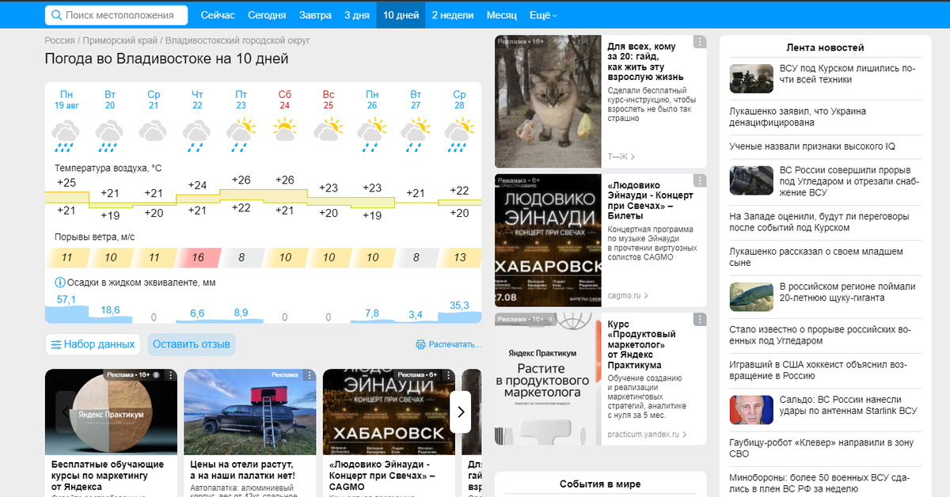The image size is (950, 497).
Task: Open the Приморский край breadcrumb link
Action: point(119,40)
